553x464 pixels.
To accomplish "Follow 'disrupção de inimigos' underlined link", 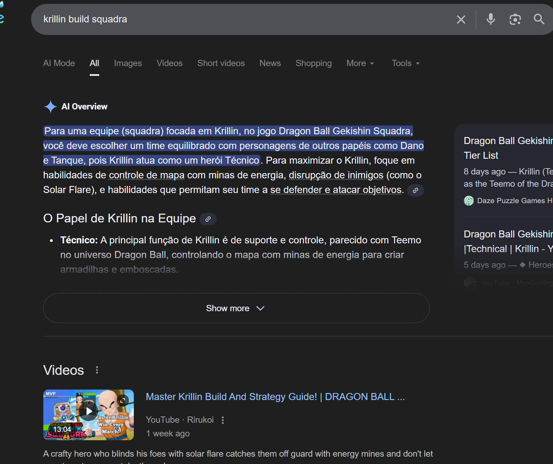I will pyautogui.click(x=336, y=175).
